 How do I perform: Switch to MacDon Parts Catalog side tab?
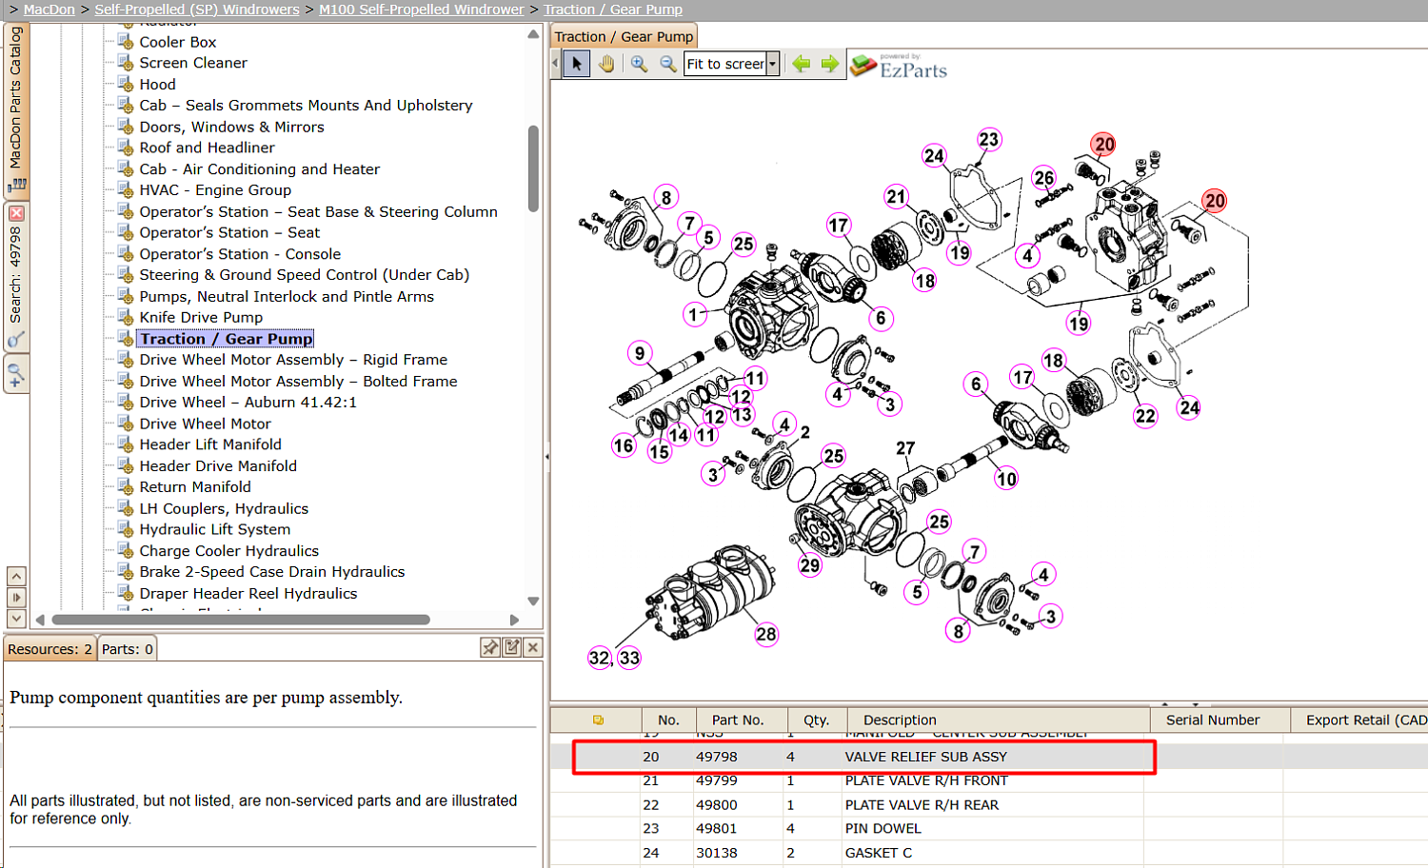tap(16, 109)
